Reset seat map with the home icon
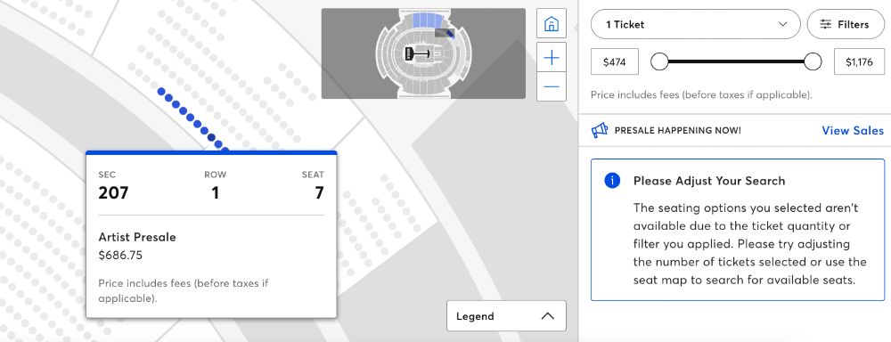891x342 pixels. 552,23
